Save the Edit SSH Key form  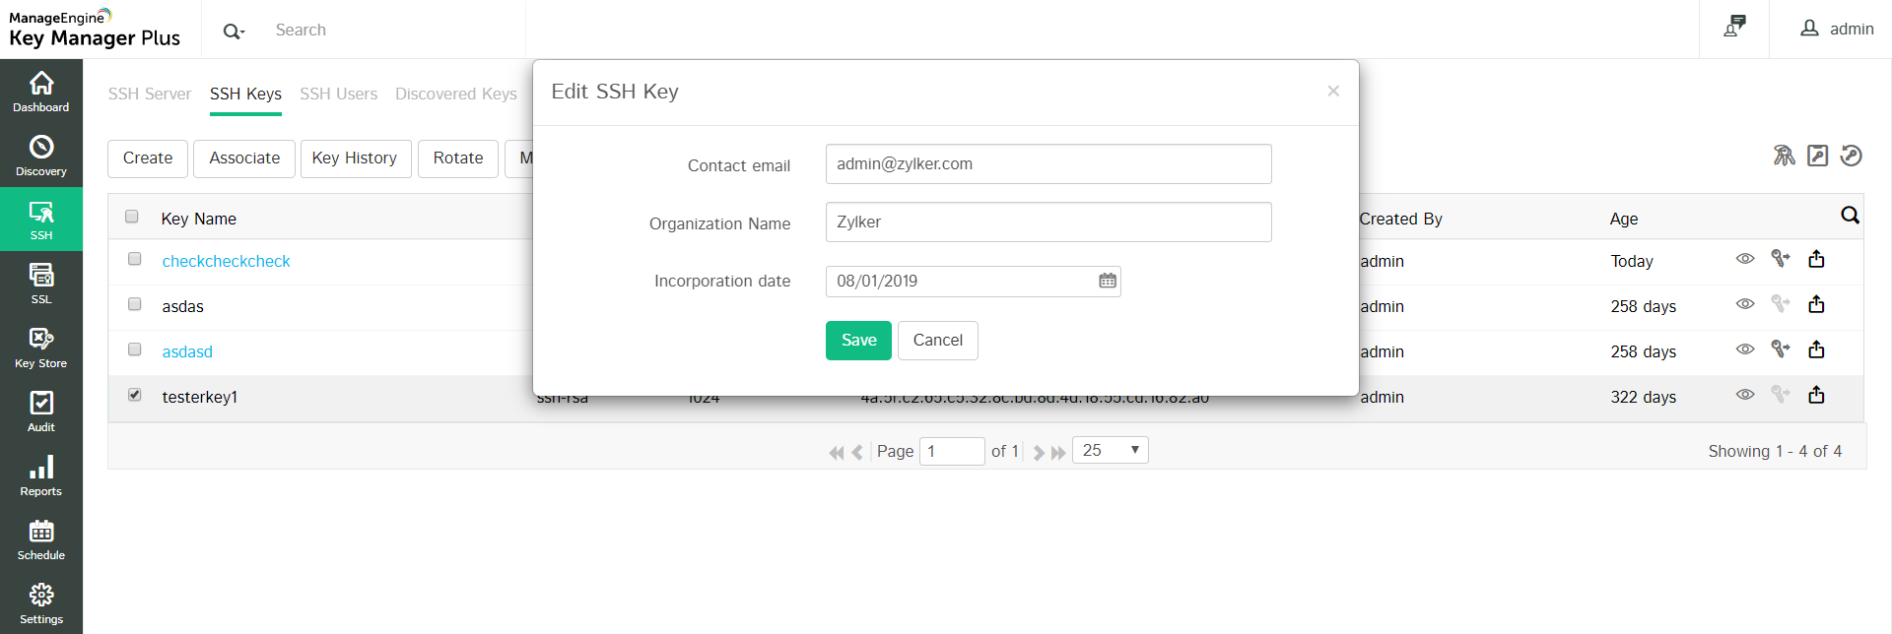tap(858, 341)
